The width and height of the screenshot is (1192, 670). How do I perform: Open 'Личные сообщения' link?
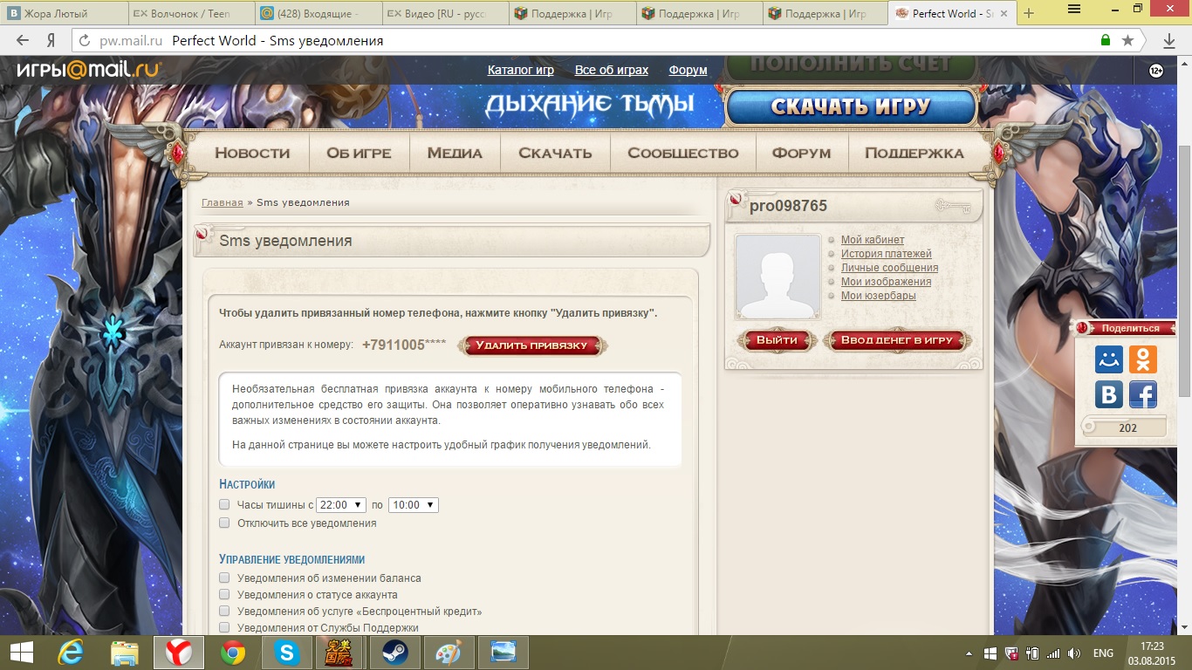tap(890, 268)
